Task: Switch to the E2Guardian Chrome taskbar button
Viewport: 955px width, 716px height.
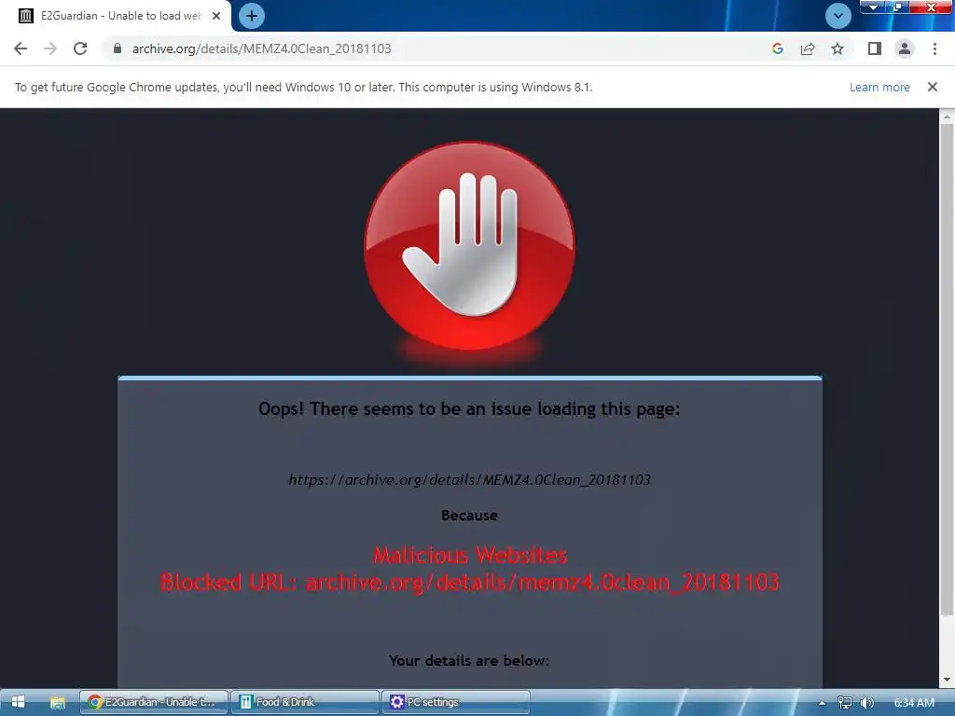Action: coord(154,702)
